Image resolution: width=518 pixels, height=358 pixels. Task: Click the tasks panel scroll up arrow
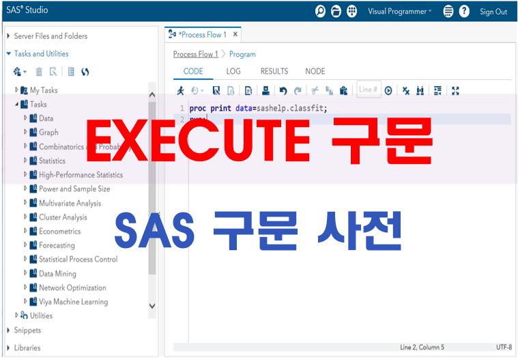[x=152, y=95]
